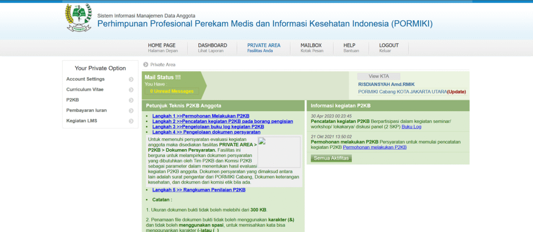The width and height of the screenshot is (533, 232).
Task: Select the LOGOUT menu item
Action: point(389,48)
